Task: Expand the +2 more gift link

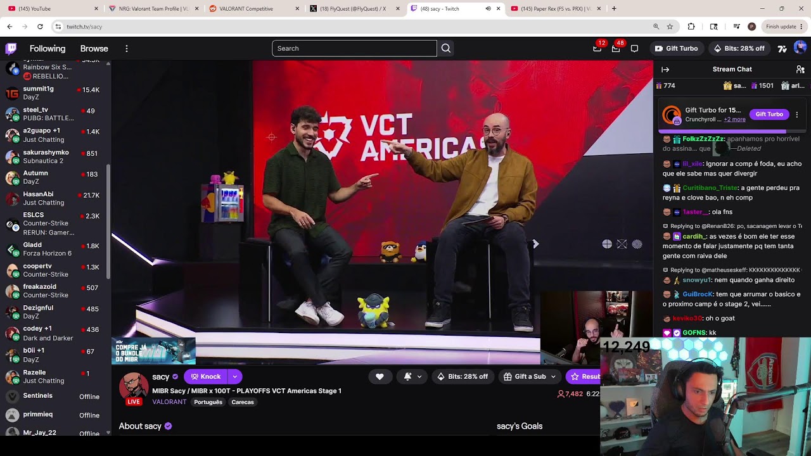Action: coord(734,120)
